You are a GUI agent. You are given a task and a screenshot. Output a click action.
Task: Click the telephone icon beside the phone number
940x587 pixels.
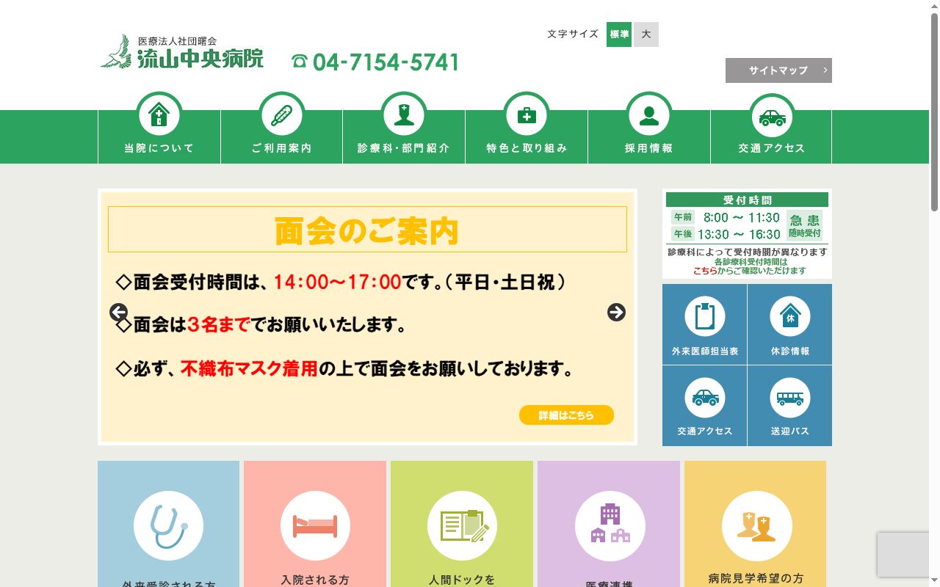click(299, 62)
